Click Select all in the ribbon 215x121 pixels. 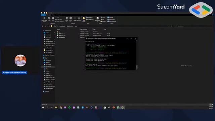click(111, 17)
